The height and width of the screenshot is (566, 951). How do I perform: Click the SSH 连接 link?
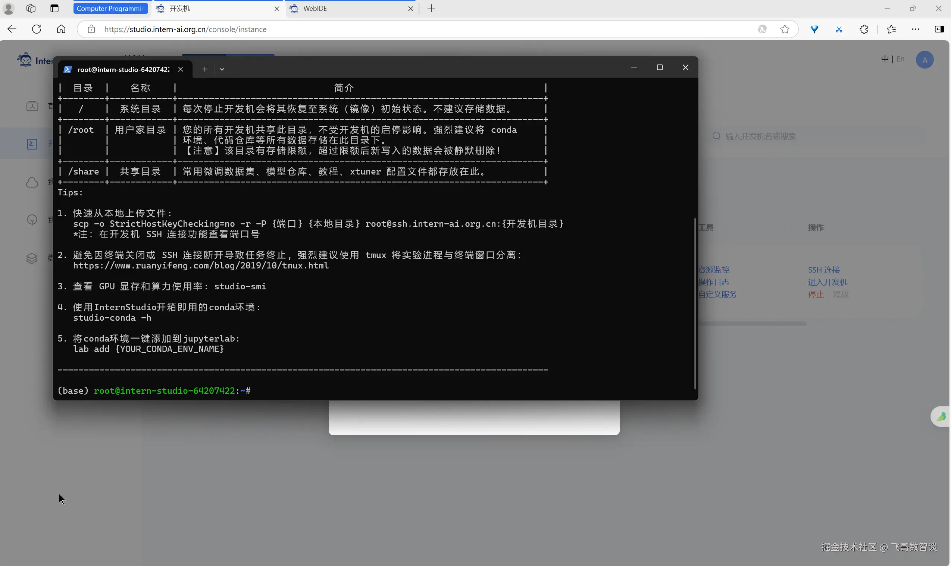[823, 270]
